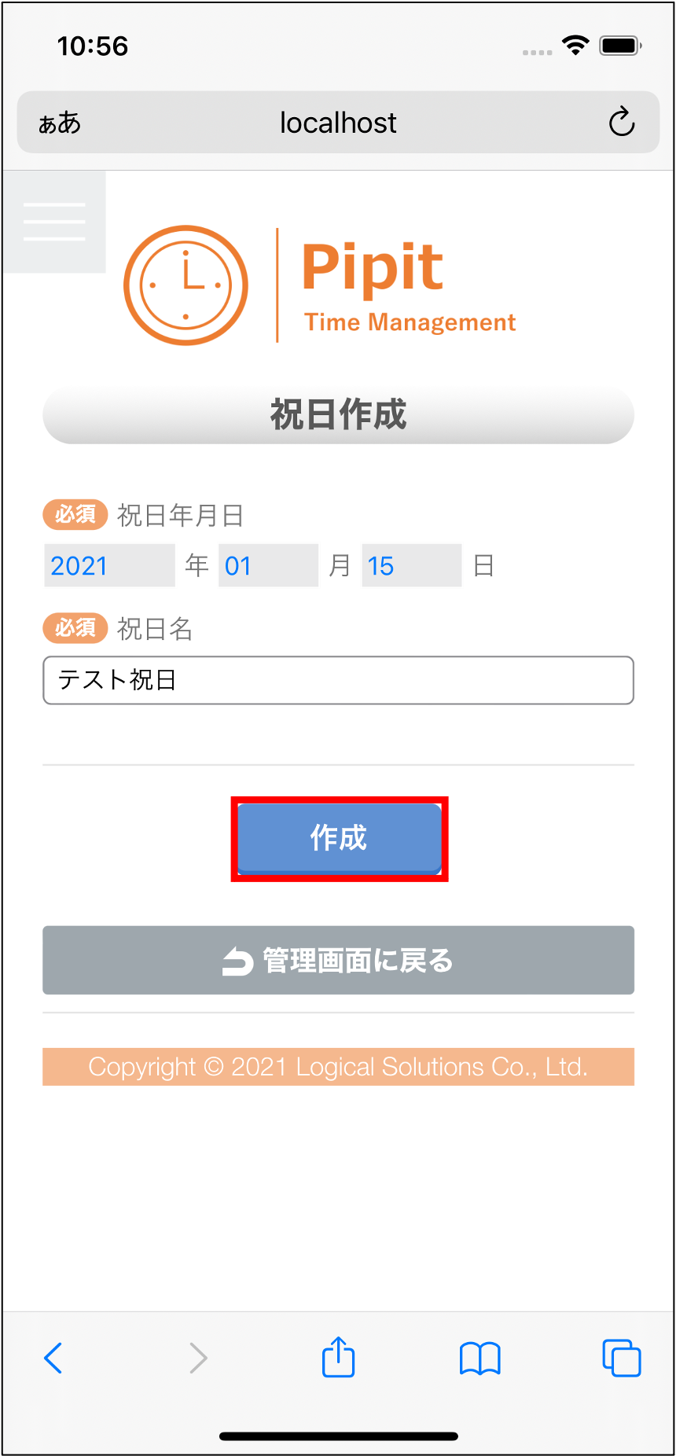Viewport: 676px width, 1456px height.
Task: Open the bookmarks book icon
Action: 480,1358
